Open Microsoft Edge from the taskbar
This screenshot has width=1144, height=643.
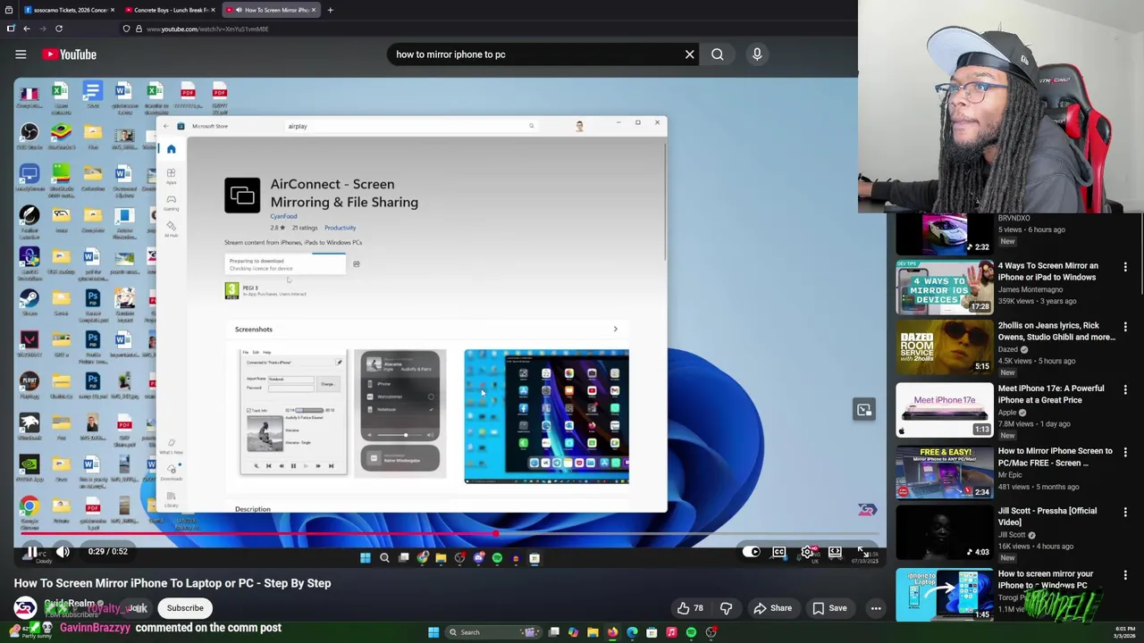click(632, 632)
